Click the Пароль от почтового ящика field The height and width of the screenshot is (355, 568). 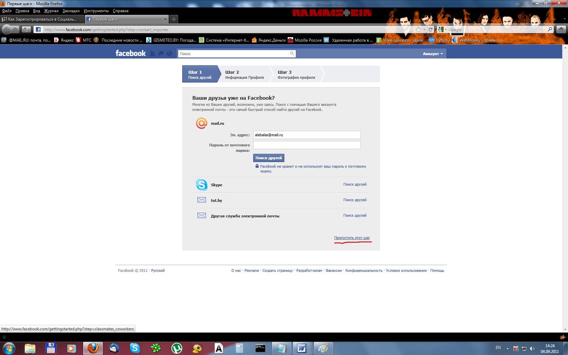(x=307, y=145)
